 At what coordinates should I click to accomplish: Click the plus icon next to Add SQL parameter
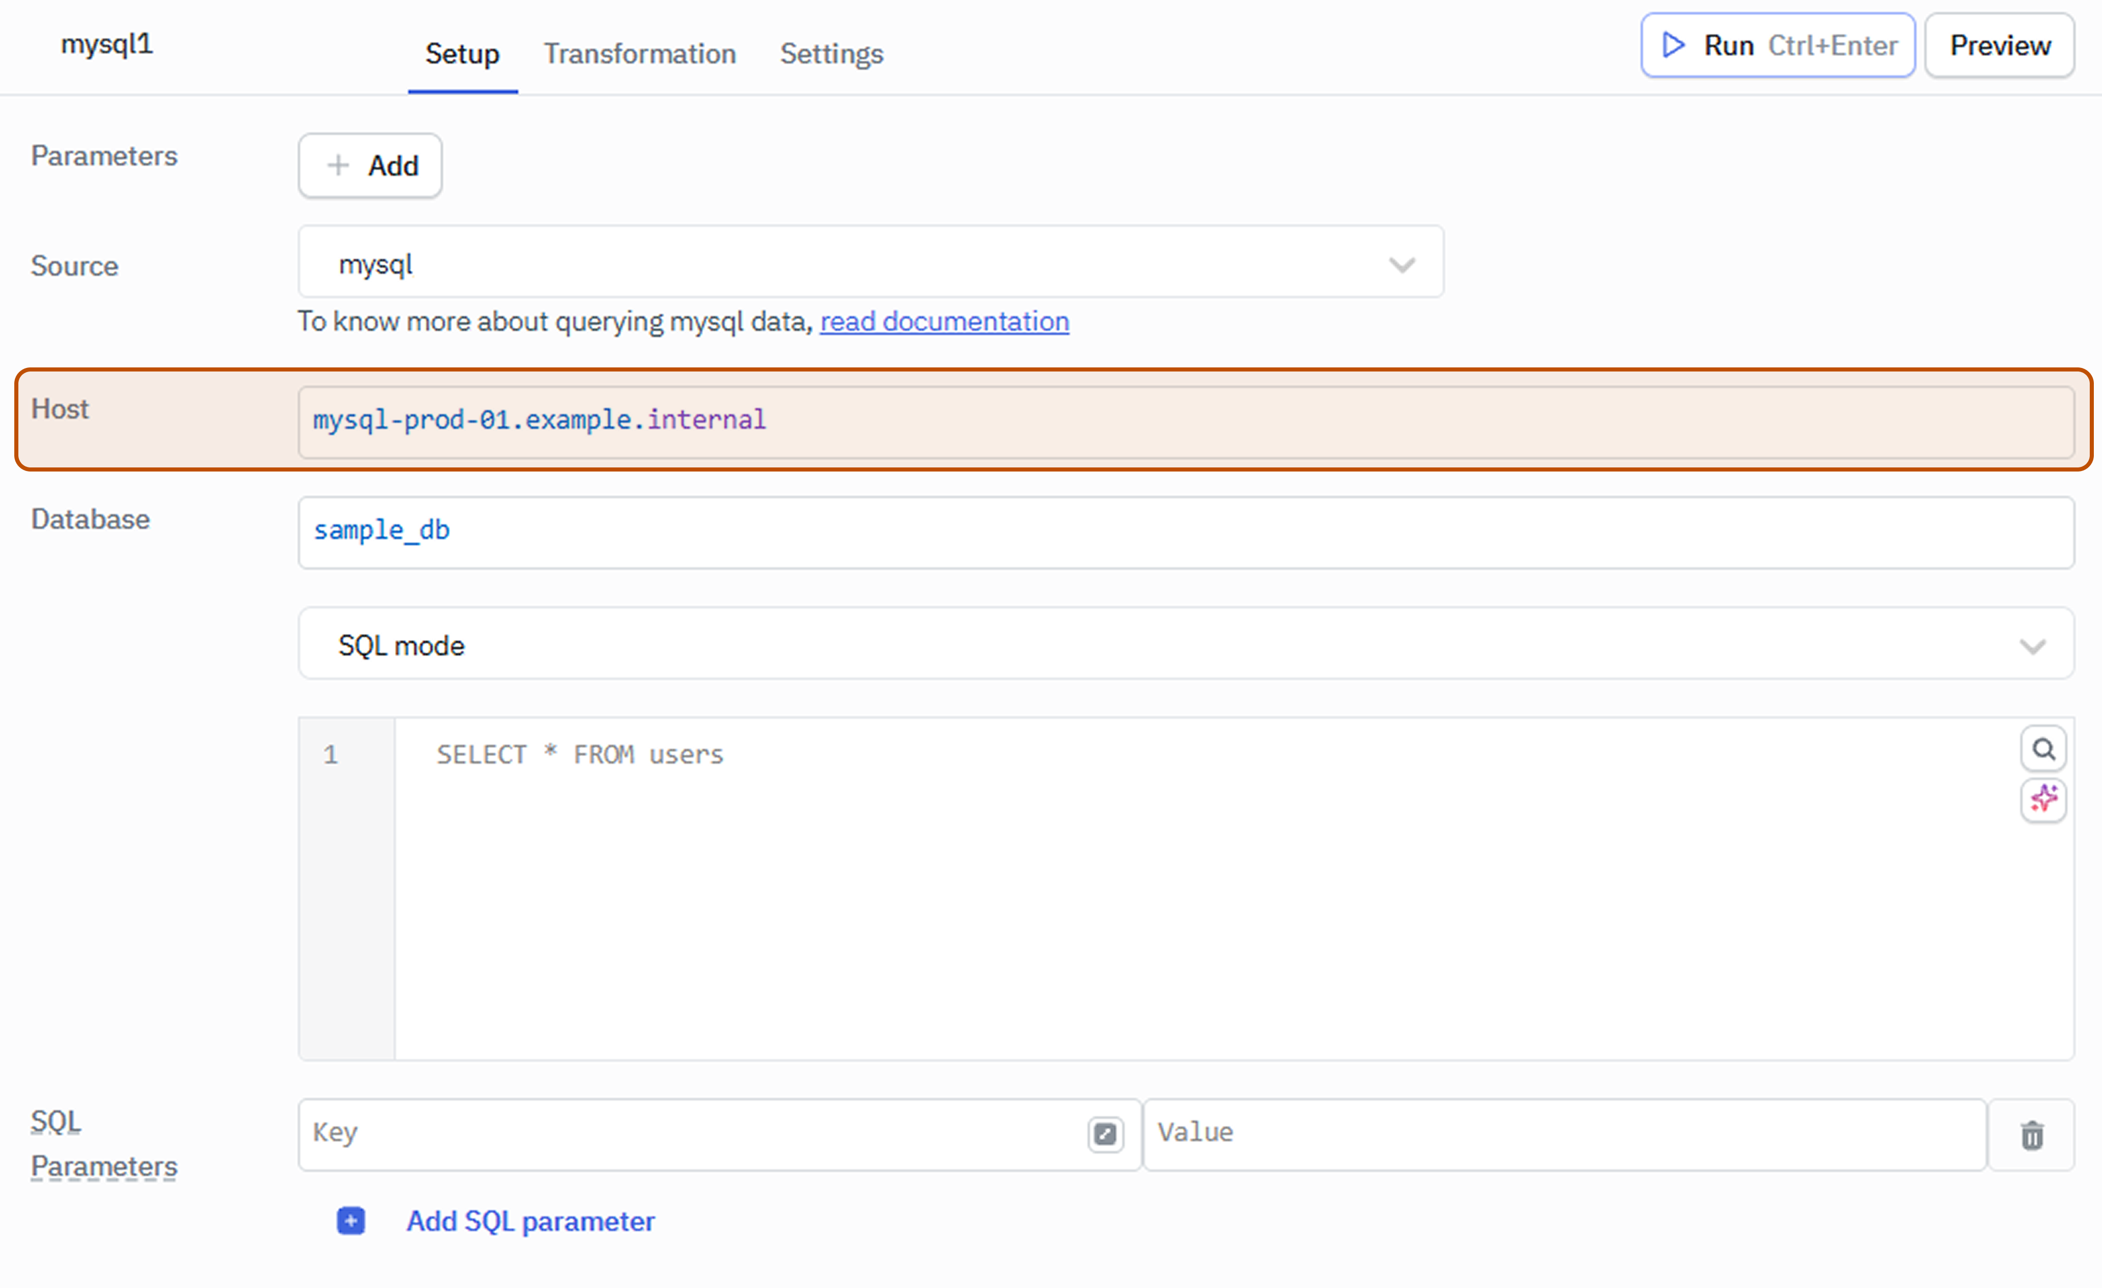click(350, 1221)
